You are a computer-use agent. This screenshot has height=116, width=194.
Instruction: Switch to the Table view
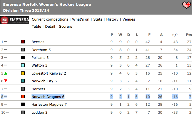(36, 27)
